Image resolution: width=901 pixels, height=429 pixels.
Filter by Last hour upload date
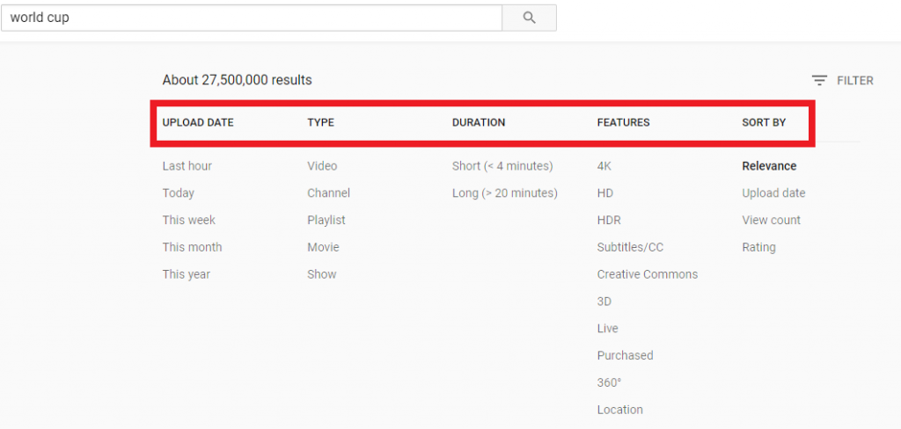tap(187, 166)
